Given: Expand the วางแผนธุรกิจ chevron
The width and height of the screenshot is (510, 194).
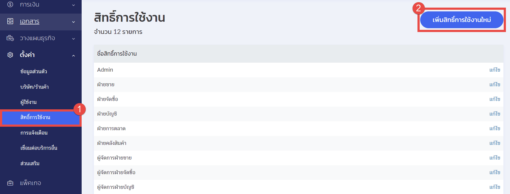Looking at the screenshot, I should point(73,39).
